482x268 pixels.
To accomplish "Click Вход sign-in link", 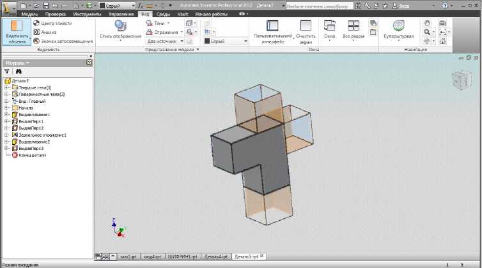I will tap(405, 6).
